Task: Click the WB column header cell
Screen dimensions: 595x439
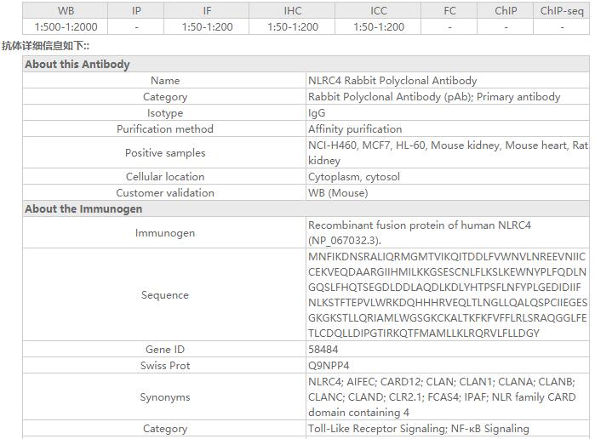Action: (66, 11)
